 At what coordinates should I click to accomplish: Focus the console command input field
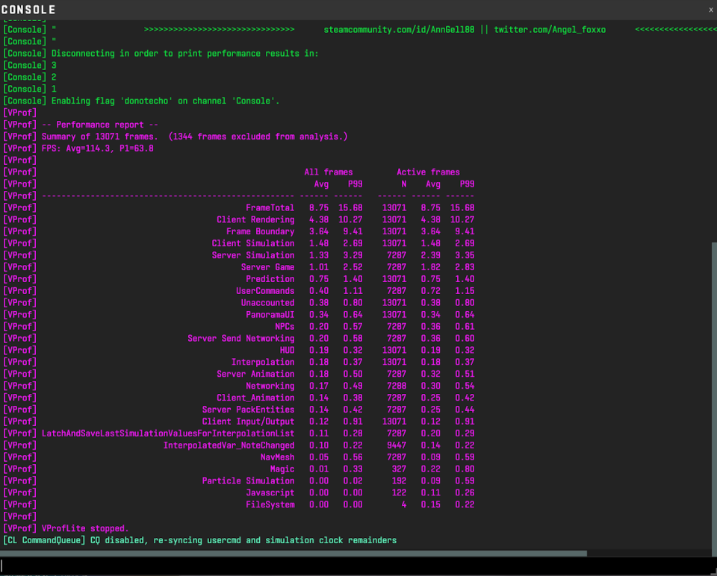click(x=356, y=566)
